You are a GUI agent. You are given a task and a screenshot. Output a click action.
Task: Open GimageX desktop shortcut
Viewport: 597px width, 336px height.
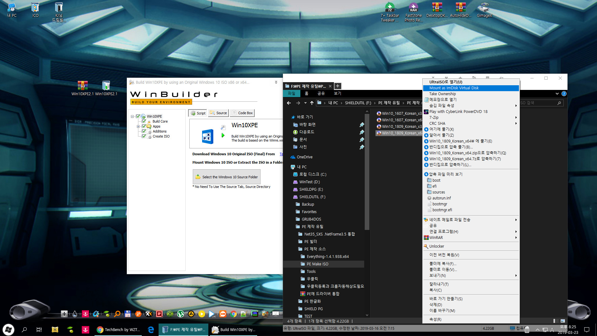(484, 10)
